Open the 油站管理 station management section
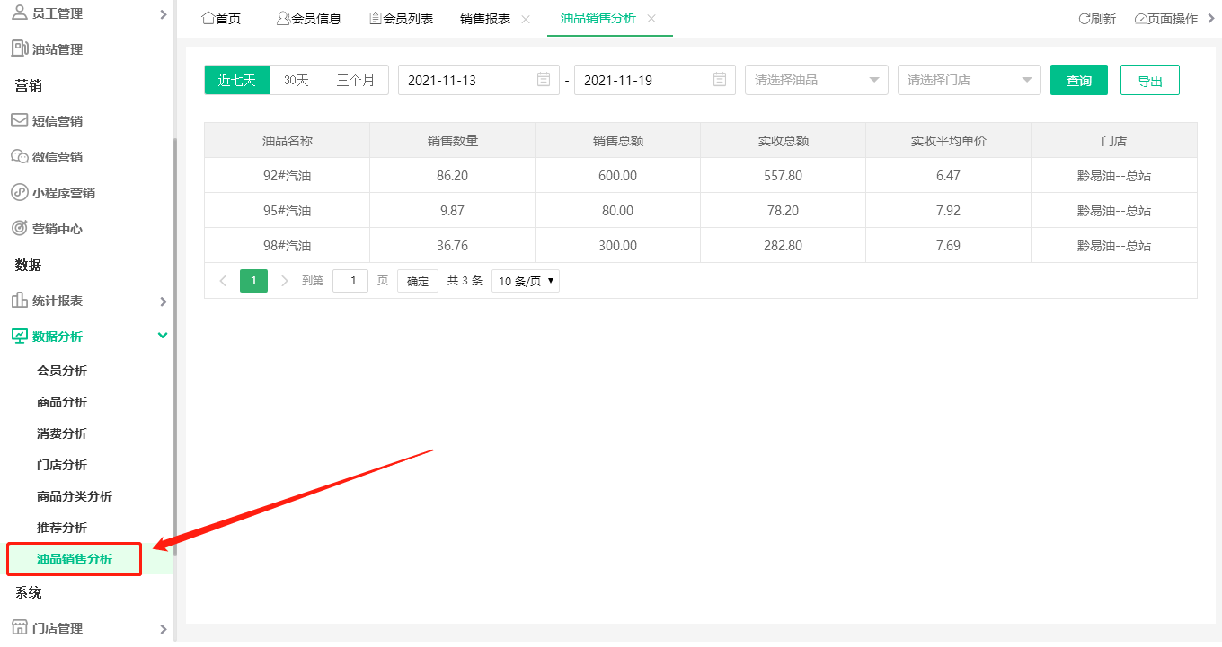 tap(55, 48)
